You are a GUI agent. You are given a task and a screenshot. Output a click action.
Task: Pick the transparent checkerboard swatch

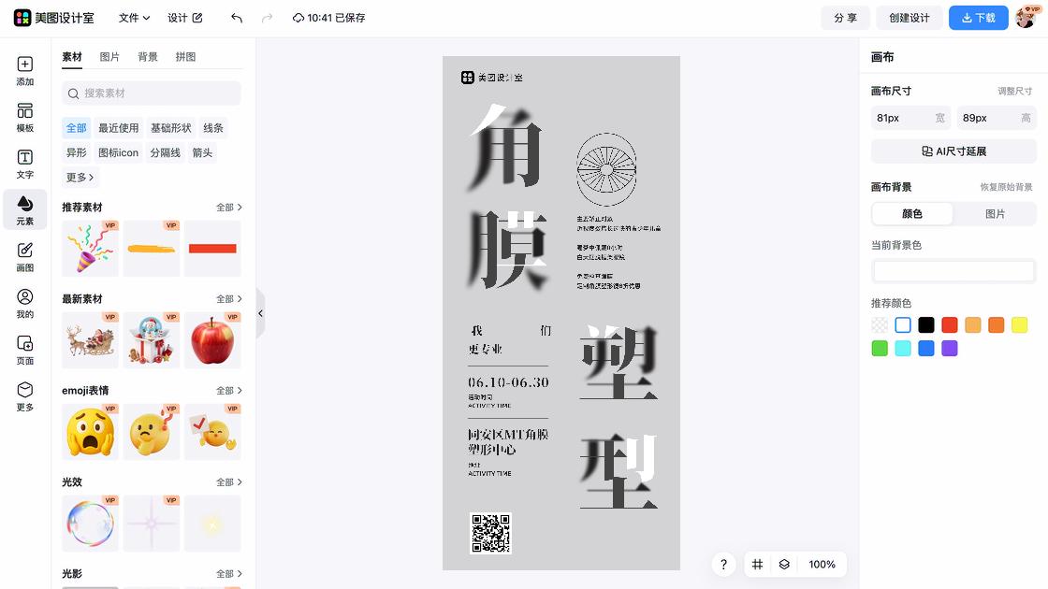coord(880,325)
